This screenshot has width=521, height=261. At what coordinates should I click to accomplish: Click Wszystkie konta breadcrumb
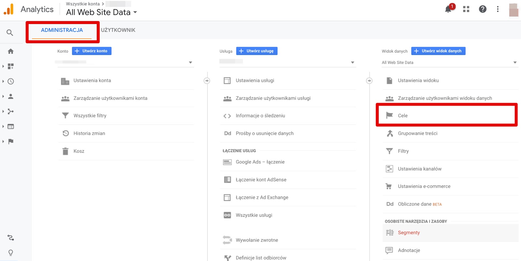[x=83, y=4]
